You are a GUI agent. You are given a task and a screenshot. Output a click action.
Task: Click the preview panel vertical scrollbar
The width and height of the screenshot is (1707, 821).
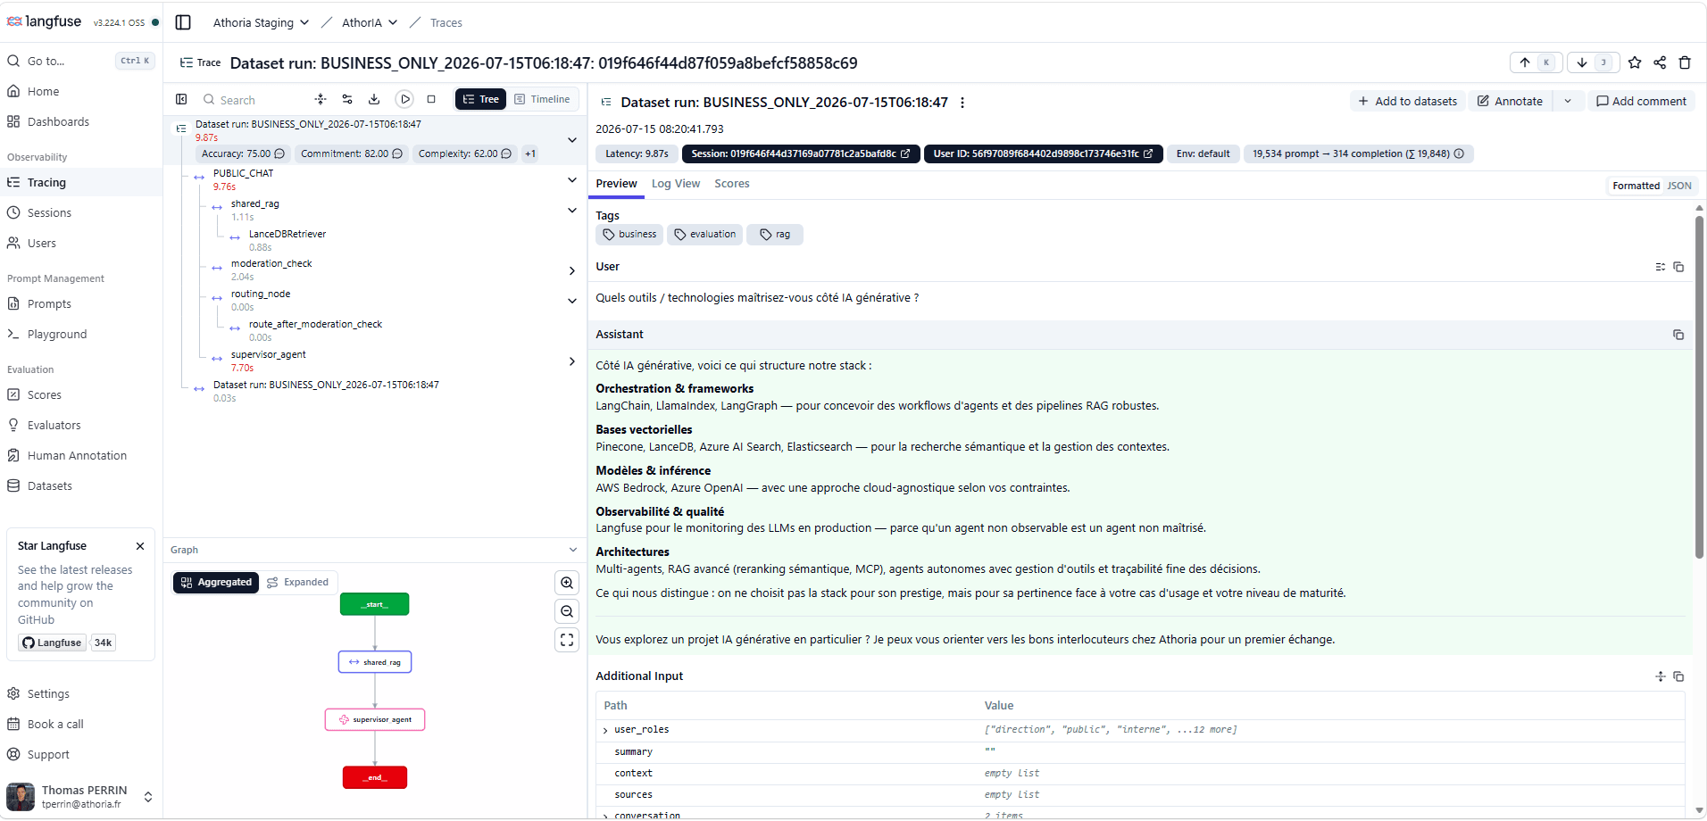[x=1699, y=386]
